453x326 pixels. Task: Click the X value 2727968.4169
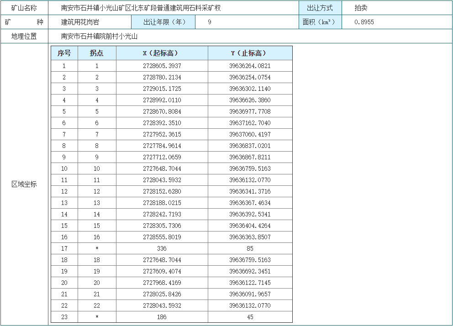(x=162, y=283)
